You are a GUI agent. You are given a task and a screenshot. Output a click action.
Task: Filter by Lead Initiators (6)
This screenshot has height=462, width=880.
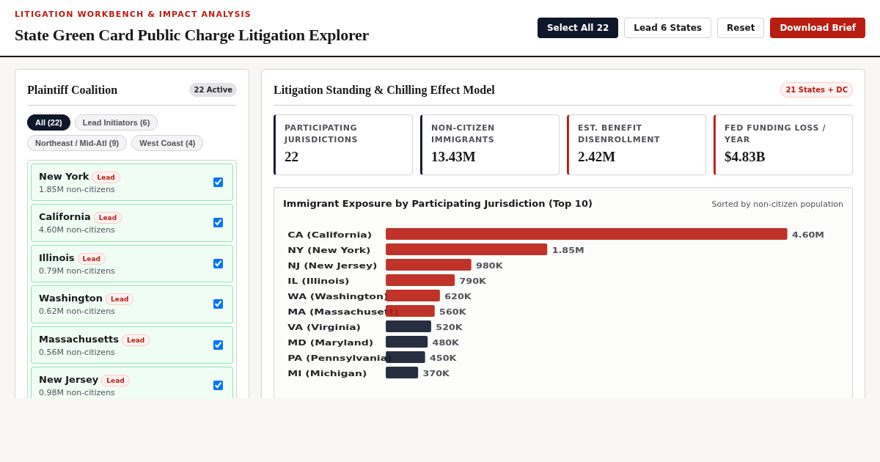116,122
